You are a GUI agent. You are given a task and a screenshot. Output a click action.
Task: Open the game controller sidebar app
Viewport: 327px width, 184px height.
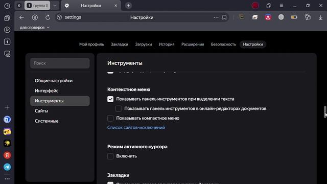tap(7, 131)
